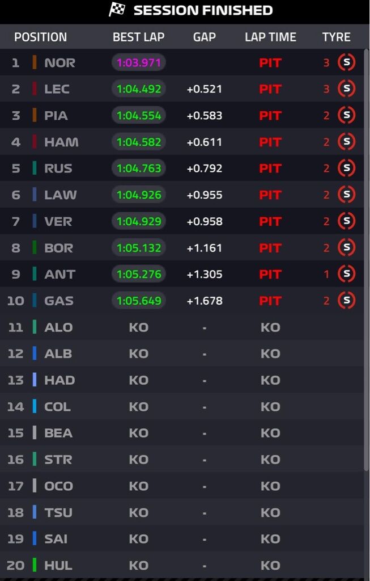Select the LAP TIME column header
The height and width of the screenshot is (581, 370).
(270, 37)
